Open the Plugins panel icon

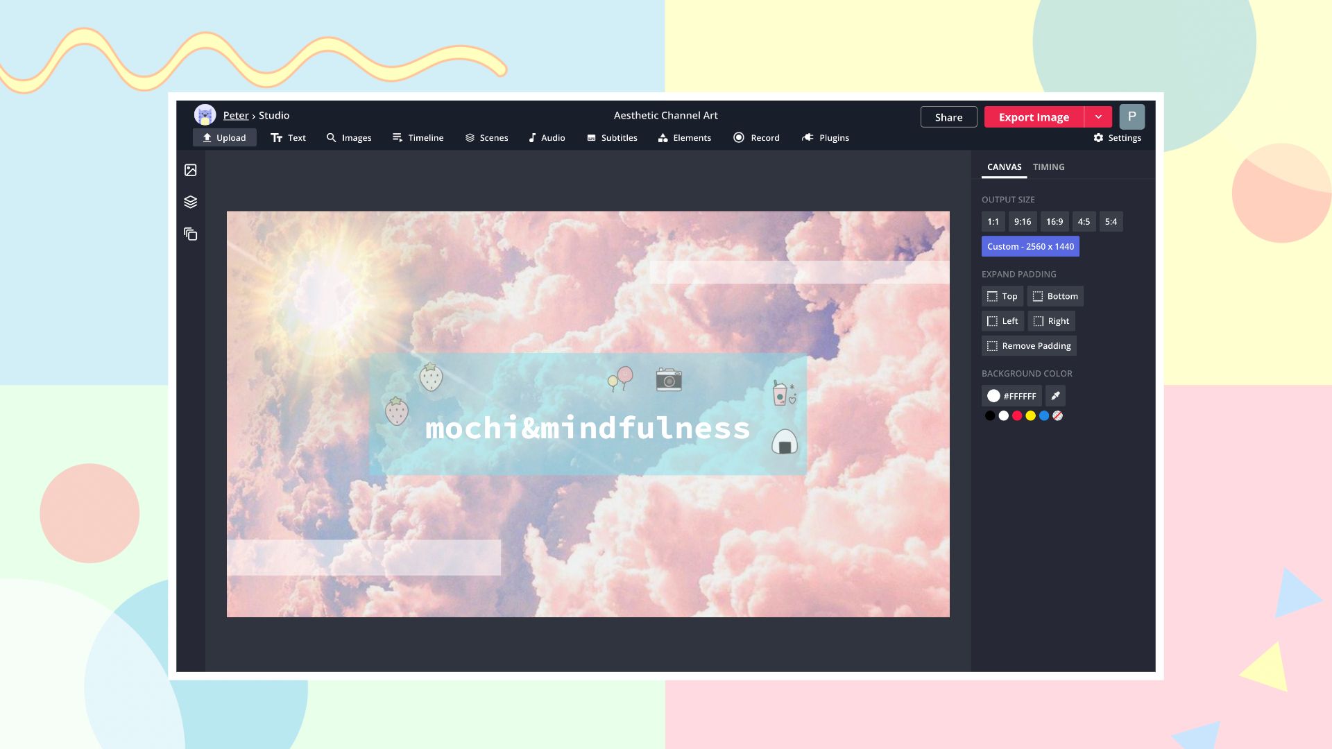pos(807,137)
